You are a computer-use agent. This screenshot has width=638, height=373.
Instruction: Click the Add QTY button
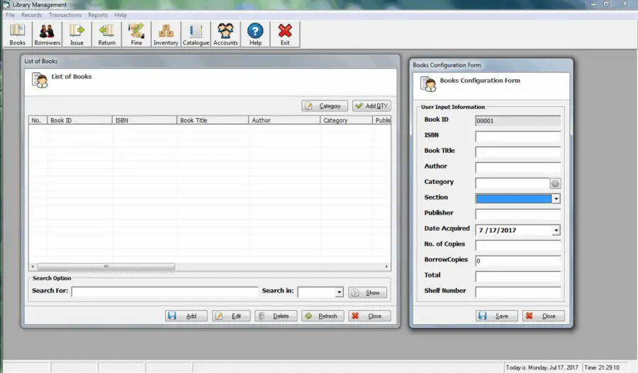(372, 105)
